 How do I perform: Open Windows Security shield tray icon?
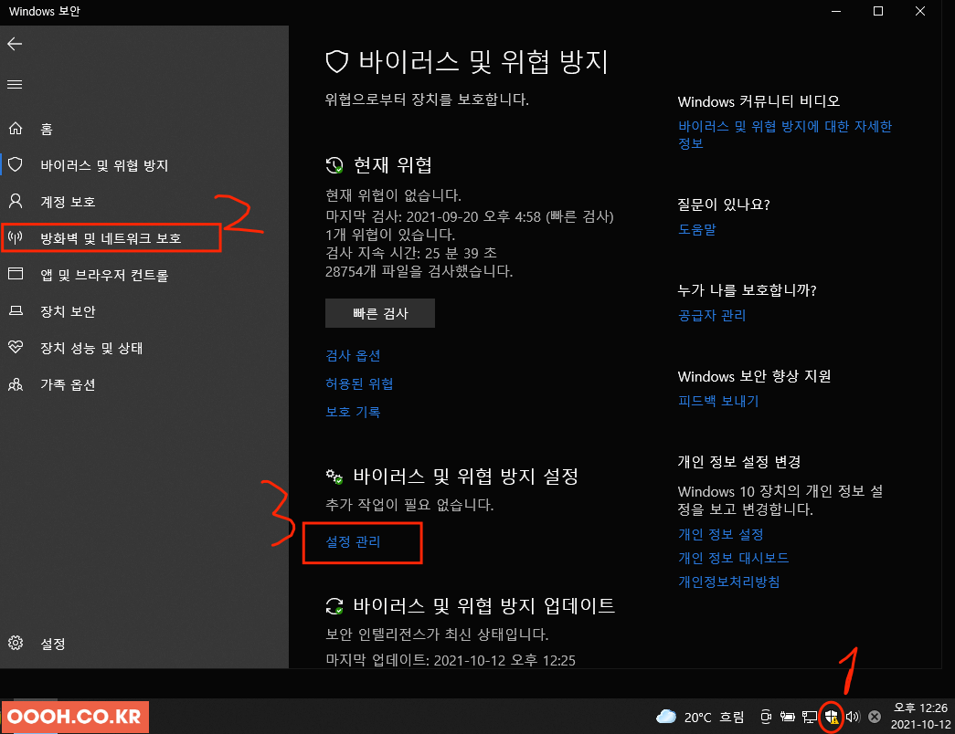(x=832, y=717)
